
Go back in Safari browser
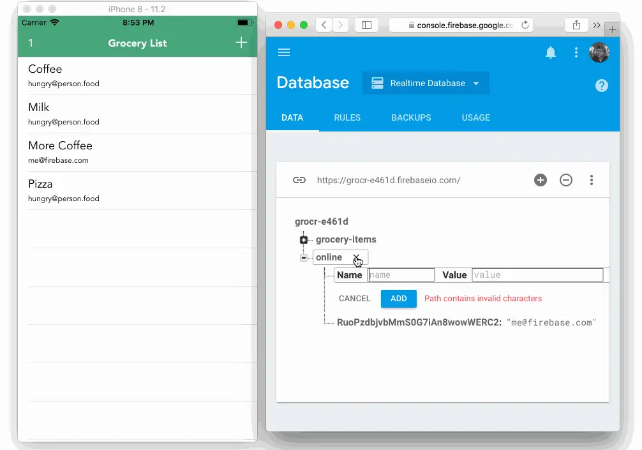[324, 25]
